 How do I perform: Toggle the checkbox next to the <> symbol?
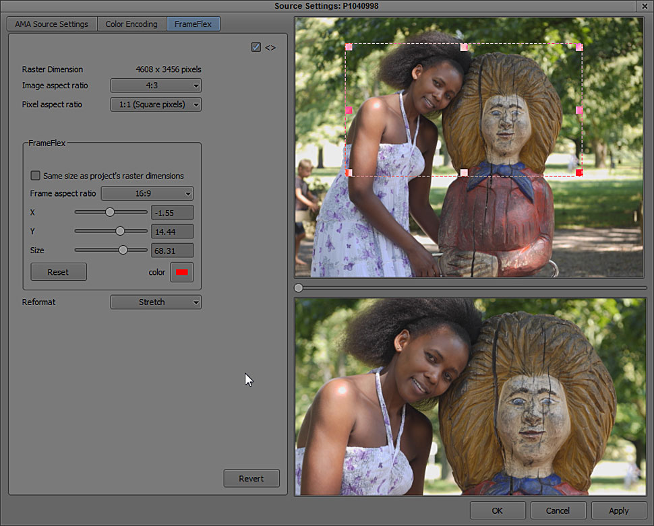[x=256, y=47]
